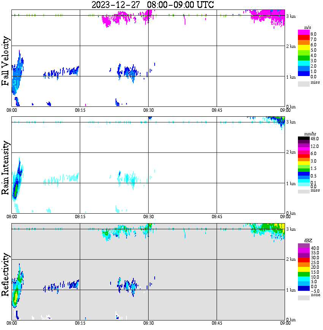Viewport: 323px width, 330px height.
Task: Click the 1.5 value in the mm/hr legend
Action: pos(313,168)
